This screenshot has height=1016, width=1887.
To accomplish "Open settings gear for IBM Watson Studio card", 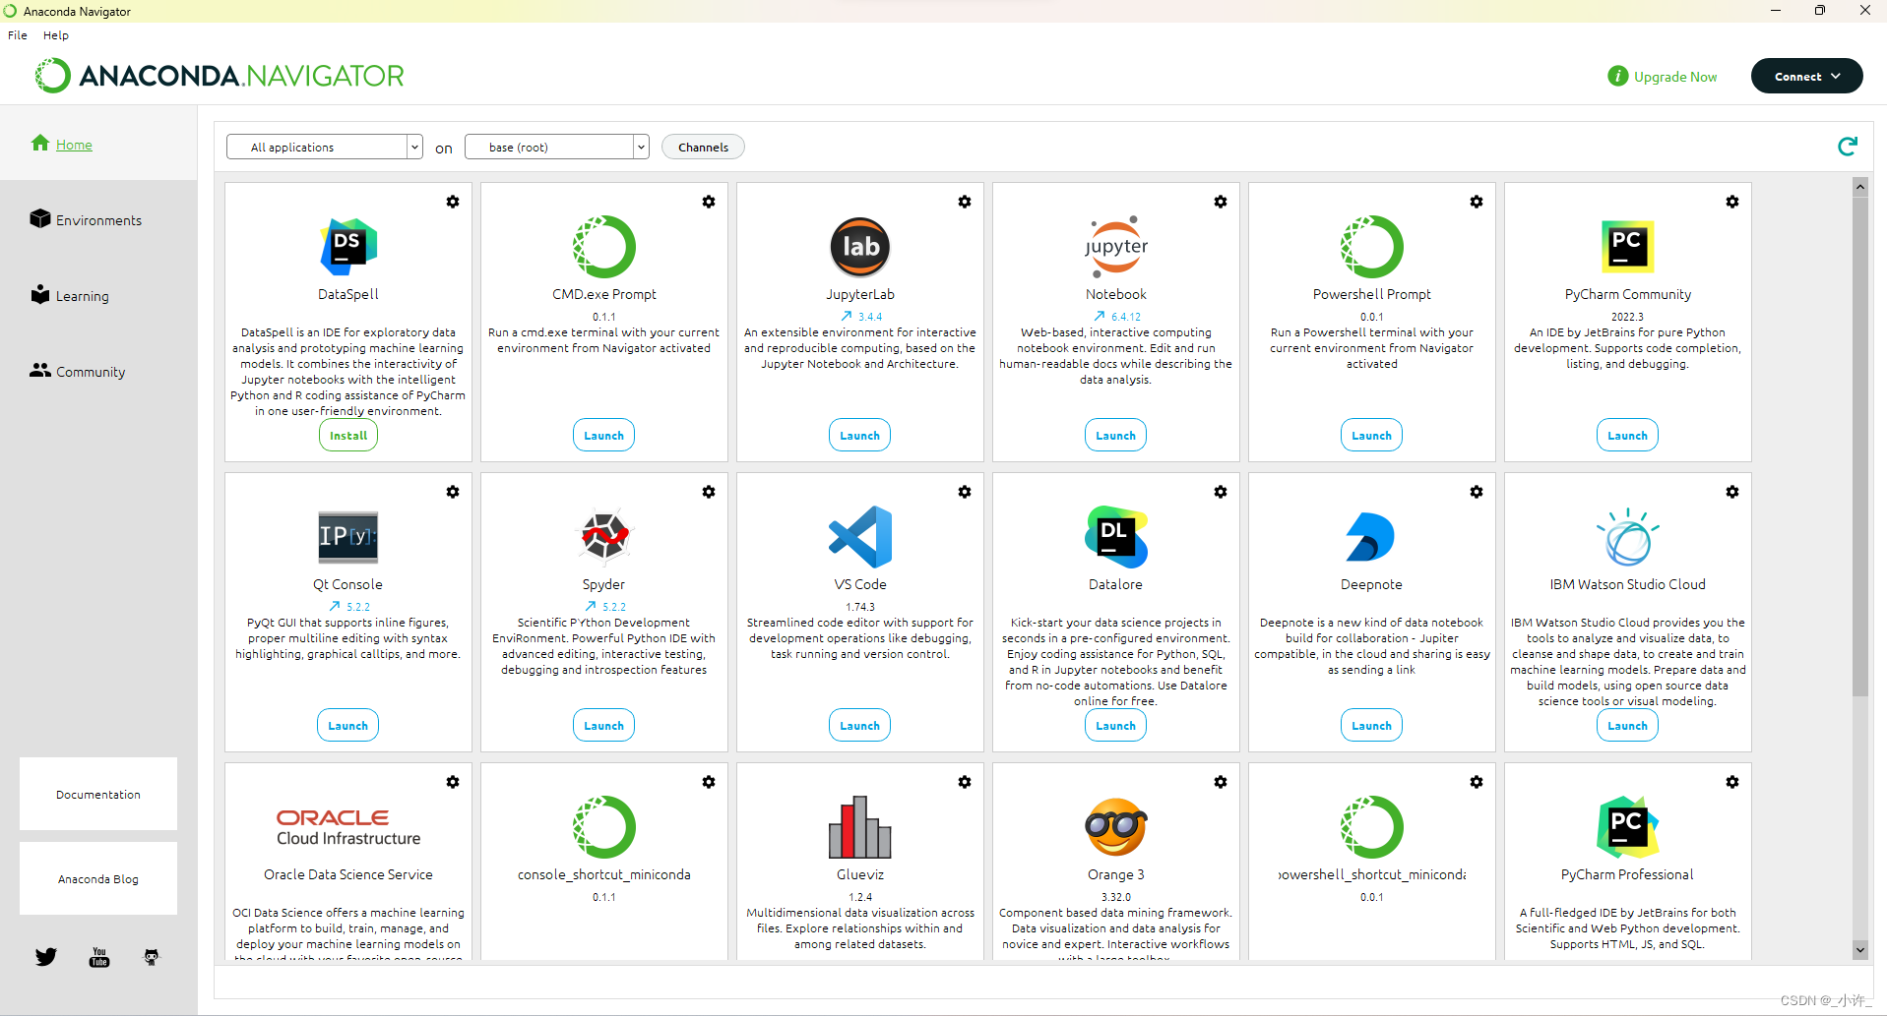I will 1732,492.
